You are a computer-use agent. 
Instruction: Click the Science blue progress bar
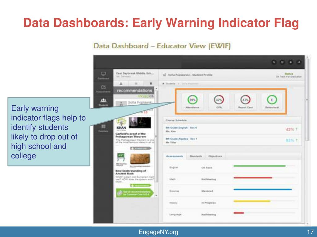tap(263, 189)
